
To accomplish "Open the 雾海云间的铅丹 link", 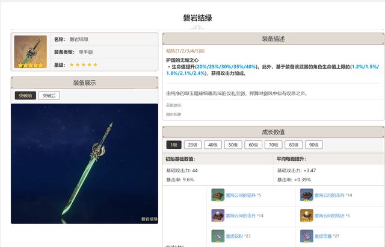I will point(241,195).
